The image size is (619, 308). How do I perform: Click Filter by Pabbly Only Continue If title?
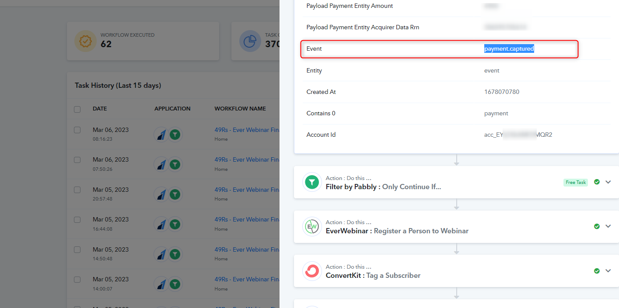pos(384,187)
